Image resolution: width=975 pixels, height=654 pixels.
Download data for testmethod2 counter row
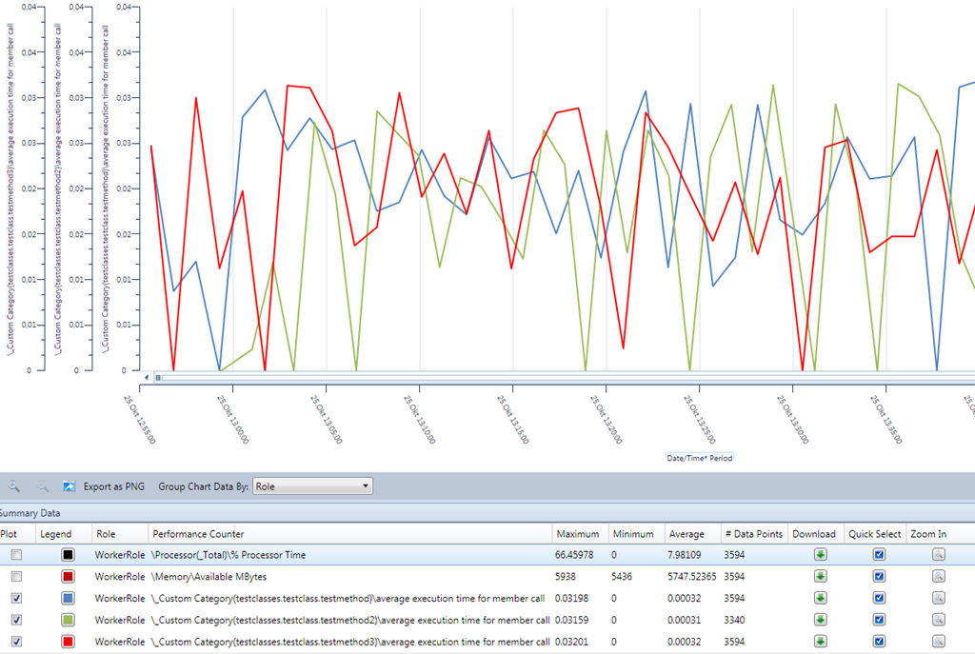pyautogui.click(x=820, y=620)
